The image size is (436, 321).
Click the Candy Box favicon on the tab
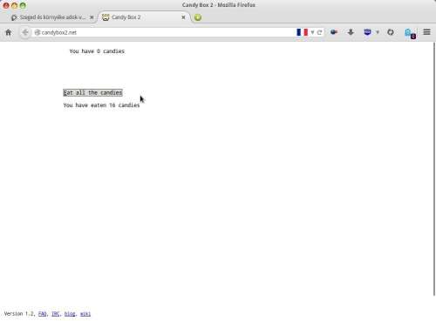pyautogui.click(x=106, y=17)
